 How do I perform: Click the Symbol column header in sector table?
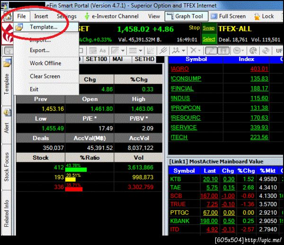pyautogui.click(x=196, y=59)
